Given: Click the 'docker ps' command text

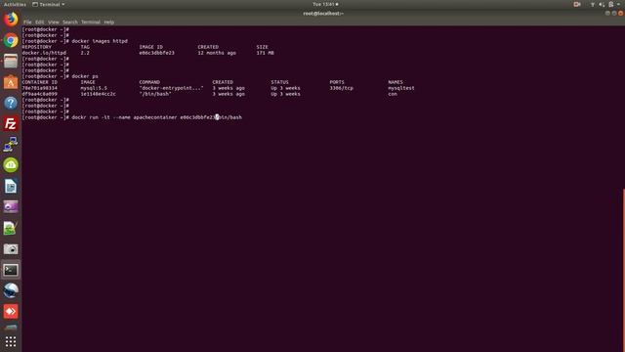Looking at the screenshot, I should tap(85, 76).
